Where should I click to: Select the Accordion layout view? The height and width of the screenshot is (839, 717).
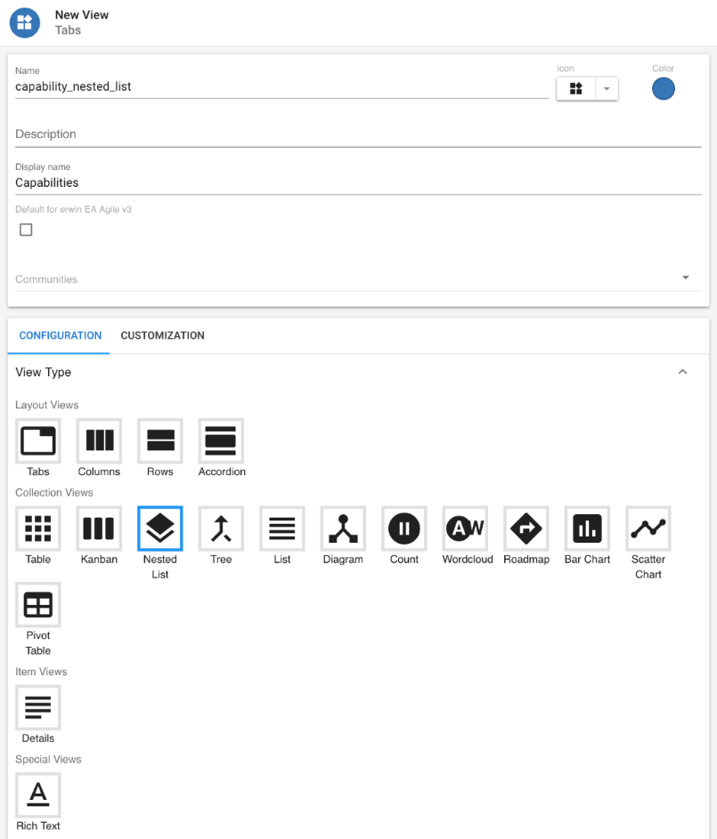point(221,441)
